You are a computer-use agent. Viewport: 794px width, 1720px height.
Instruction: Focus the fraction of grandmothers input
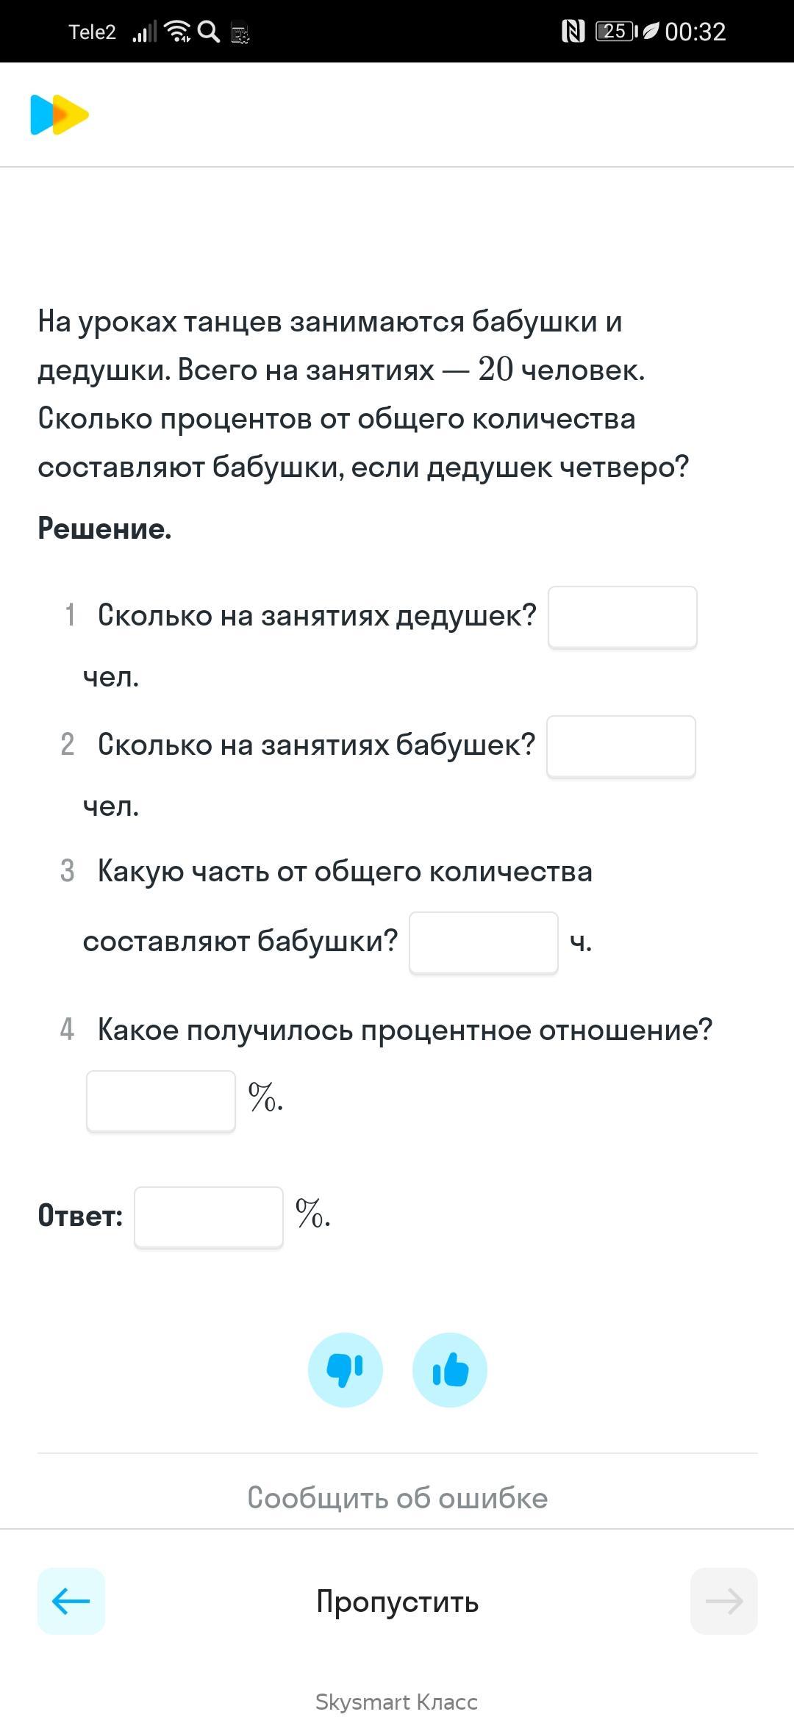click(x=484, y=943)
